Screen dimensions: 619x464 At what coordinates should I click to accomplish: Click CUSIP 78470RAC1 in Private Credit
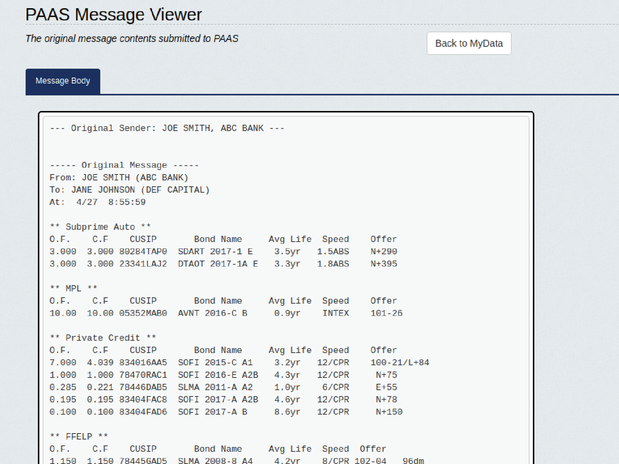click(x=143, y=375)
